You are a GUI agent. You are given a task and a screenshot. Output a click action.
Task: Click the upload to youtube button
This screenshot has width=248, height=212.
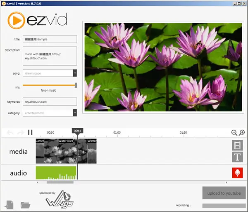[x=224, y=193]
